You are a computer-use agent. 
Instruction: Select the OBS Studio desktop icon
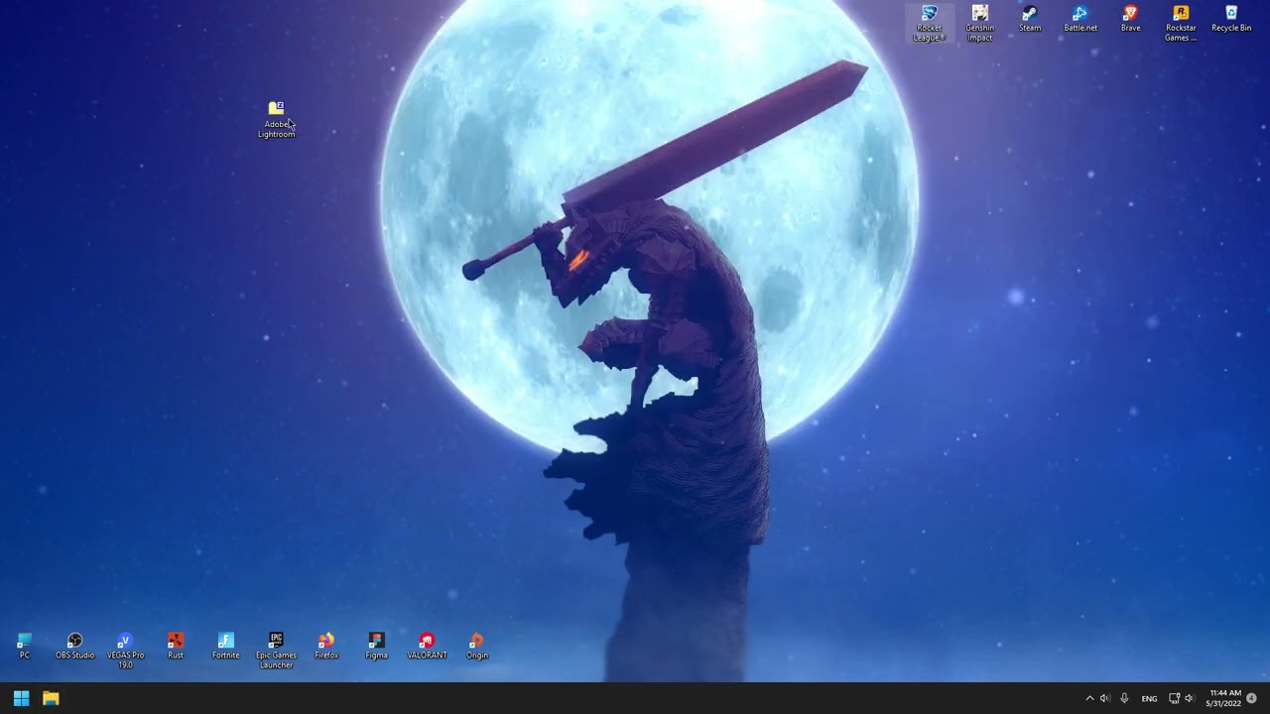74,646
